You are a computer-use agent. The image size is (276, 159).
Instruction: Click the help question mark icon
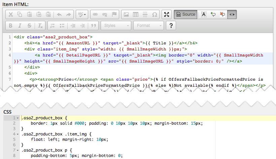(171, 26)
